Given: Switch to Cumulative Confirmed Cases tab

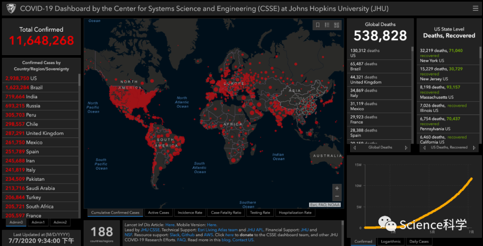Looking at the screenshot, I should tap(115, 213).
